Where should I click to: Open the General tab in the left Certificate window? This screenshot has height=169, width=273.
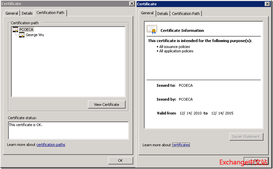point(12,13)
